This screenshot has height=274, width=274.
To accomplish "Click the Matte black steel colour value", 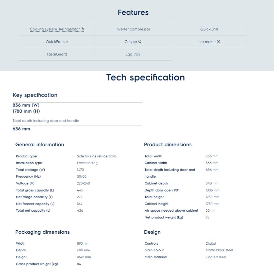I will pos(219,250).
